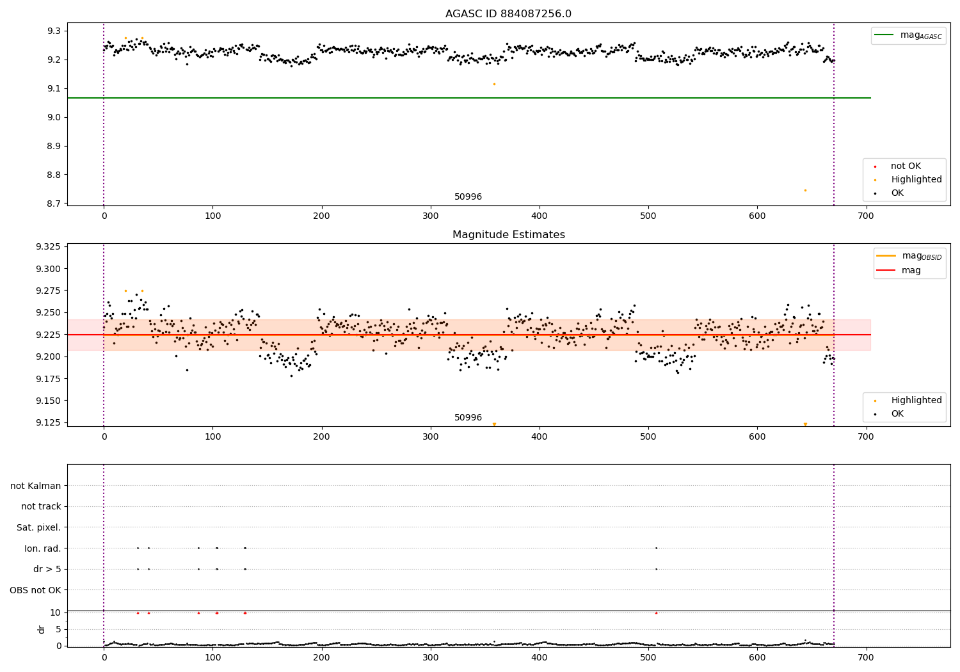Image resolution: width=960 pixels, height=672 pixels.
Task: Click the red line swatch beside 'mag' in the legend
Action: 886,270
